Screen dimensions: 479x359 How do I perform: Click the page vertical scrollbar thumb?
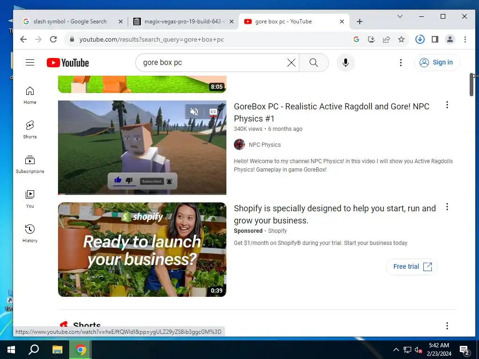(472, 85)
